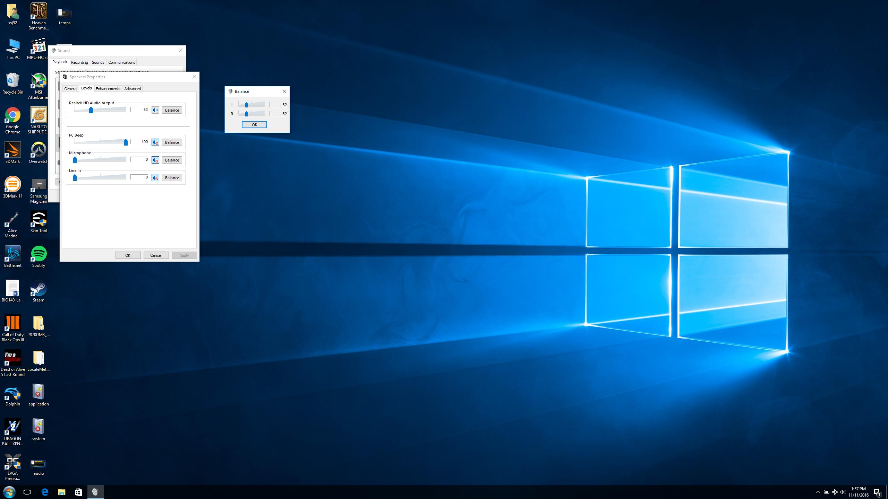Mute the Realtek HD Audio output speaker
Image resolution: width=888 pixels, height=499 pixels.
155,110
